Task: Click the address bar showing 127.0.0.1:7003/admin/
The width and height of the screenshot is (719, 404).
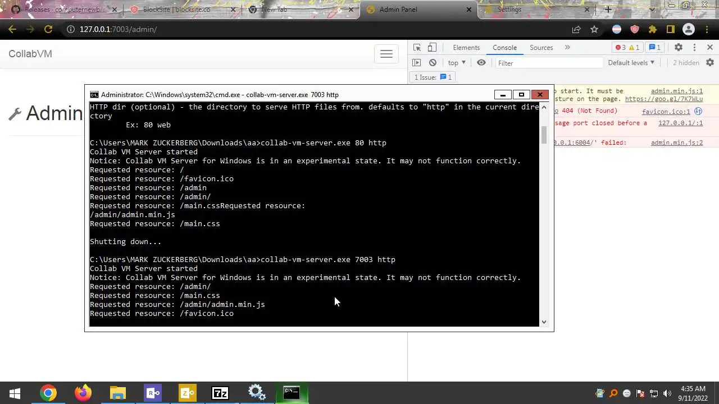Action: 315,29
